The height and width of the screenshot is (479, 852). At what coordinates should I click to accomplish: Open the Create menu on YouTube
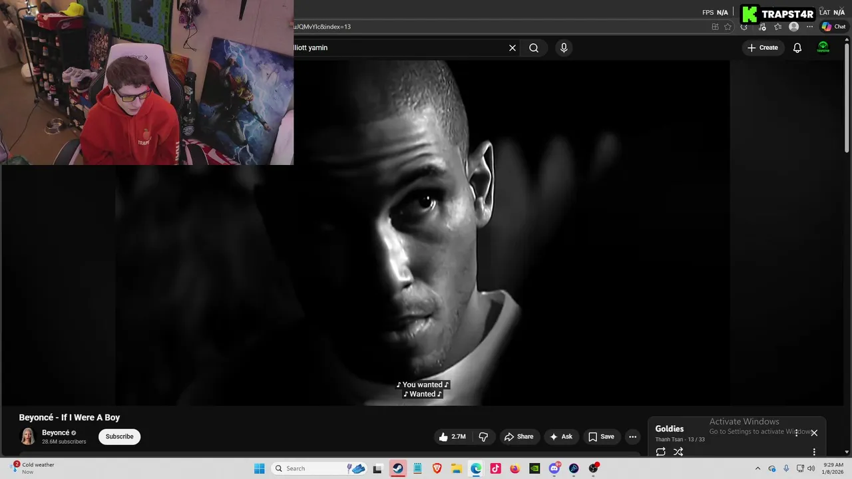763,48
